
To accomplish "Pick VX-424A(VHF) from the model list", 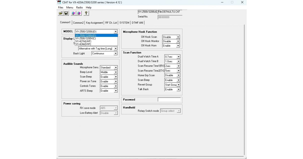I will pyautogui.click(x=83, y=44).
